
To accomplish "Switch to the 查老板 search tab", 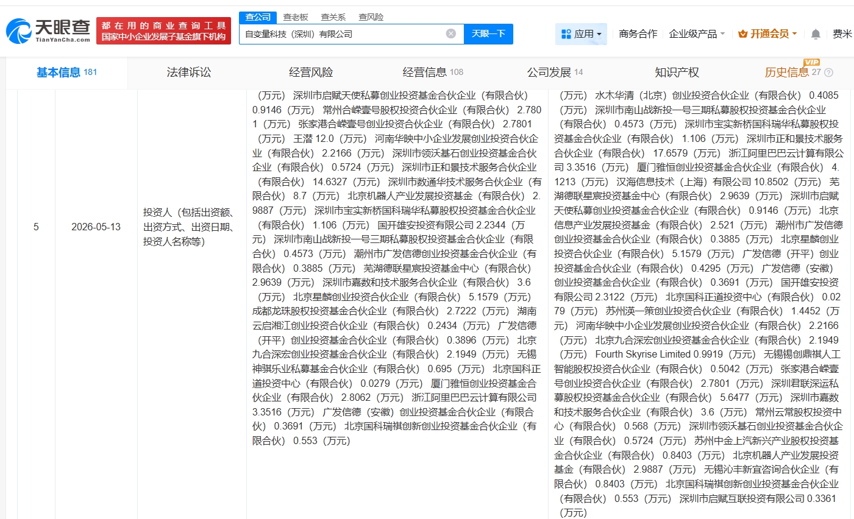I will (x=296, y=17).
